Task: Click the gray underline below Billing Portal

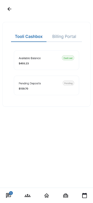Action: (x=64, y=42)
